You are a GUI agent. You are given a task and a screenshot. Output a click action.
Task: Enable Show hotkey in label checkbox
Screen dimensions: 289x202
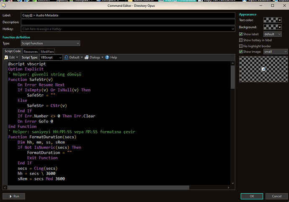[x=241, y=40]
